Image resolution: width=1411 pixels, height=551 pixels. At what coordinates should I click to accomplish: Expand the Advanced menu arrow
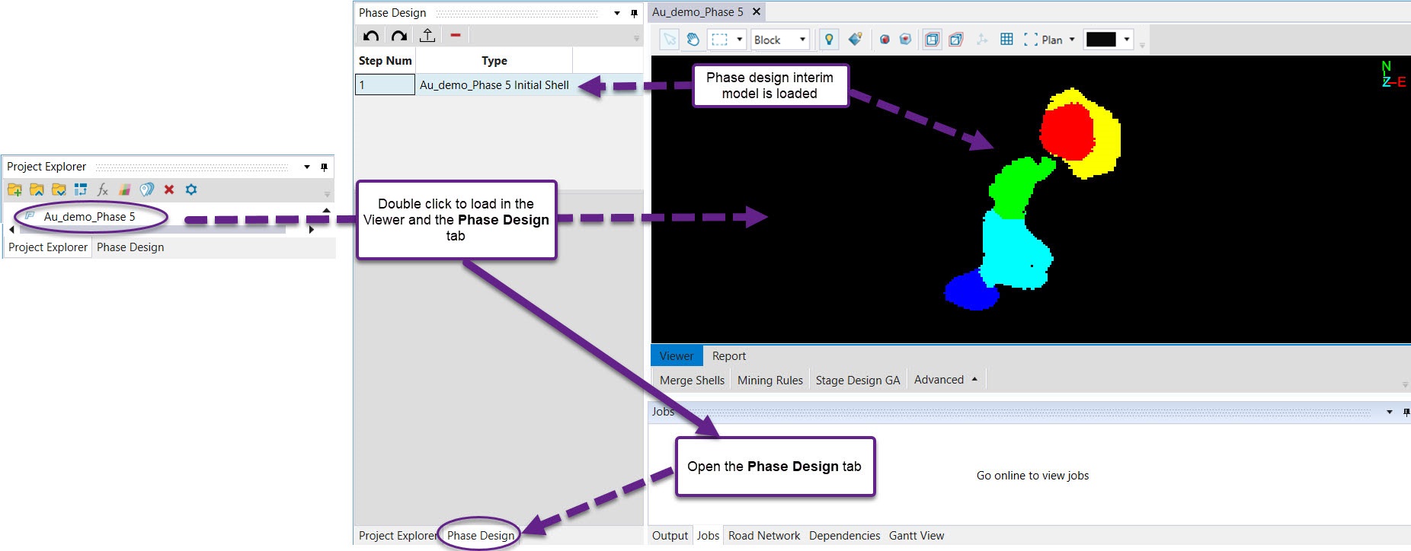(974, 379)
